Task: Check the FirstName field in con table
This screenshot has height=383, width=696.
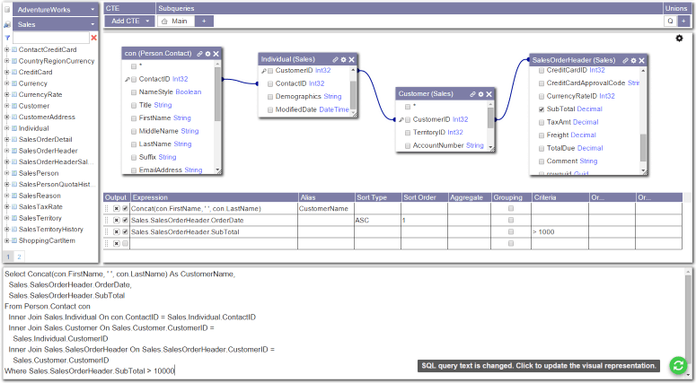Action: point(134,118)
